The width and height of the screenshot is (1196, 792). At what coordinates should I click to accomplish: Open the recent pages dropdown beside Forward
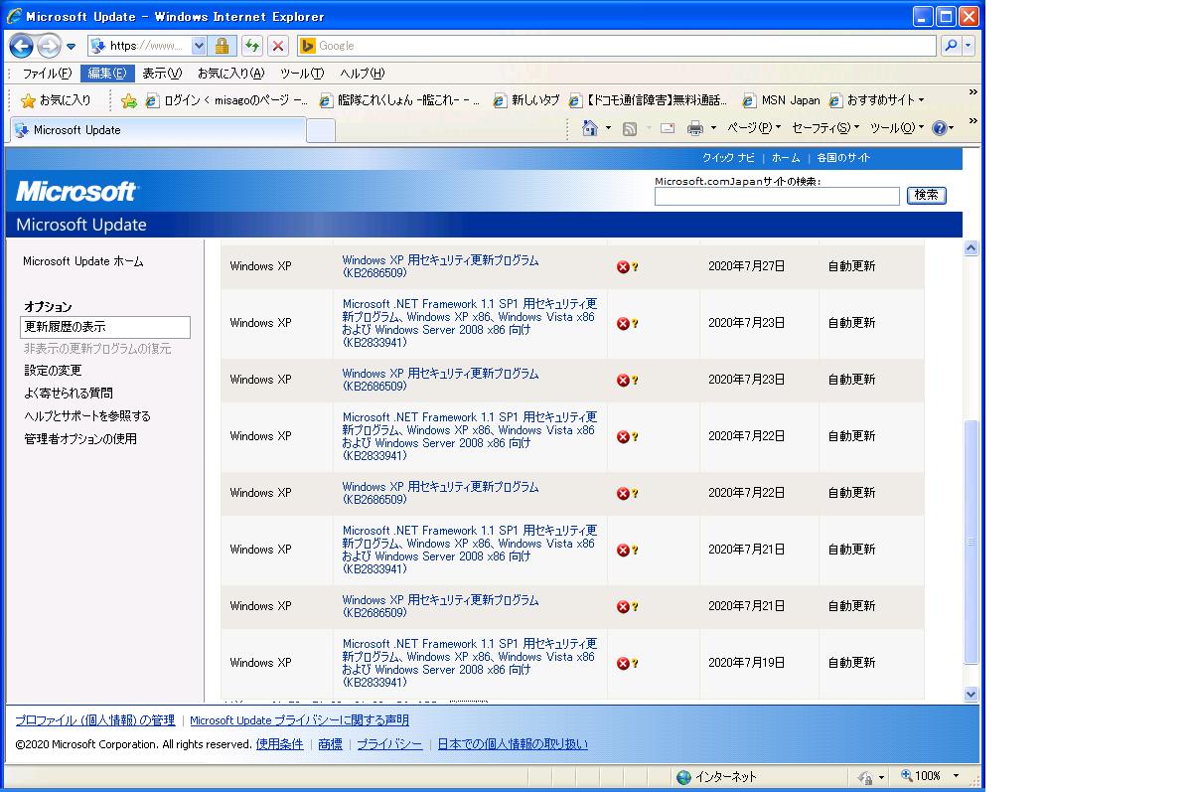(x=72, y=47)
